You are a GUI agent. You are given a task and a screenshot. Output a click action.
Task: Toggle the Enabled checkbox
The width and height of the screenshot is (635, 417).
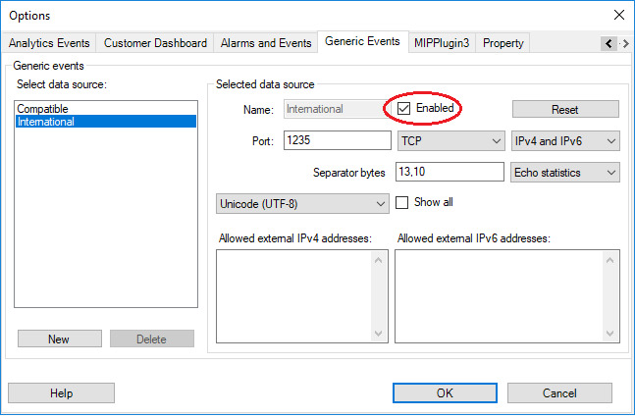403,108
